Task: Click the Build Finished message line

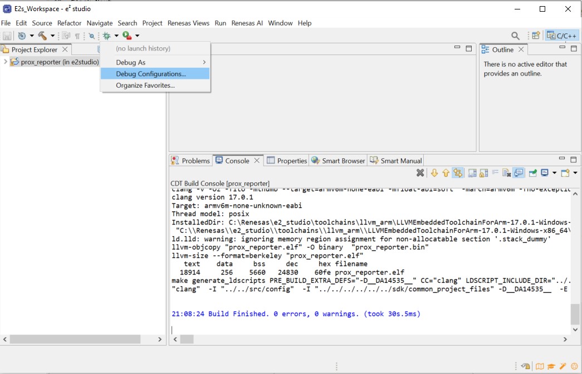Action: (296, 314)
